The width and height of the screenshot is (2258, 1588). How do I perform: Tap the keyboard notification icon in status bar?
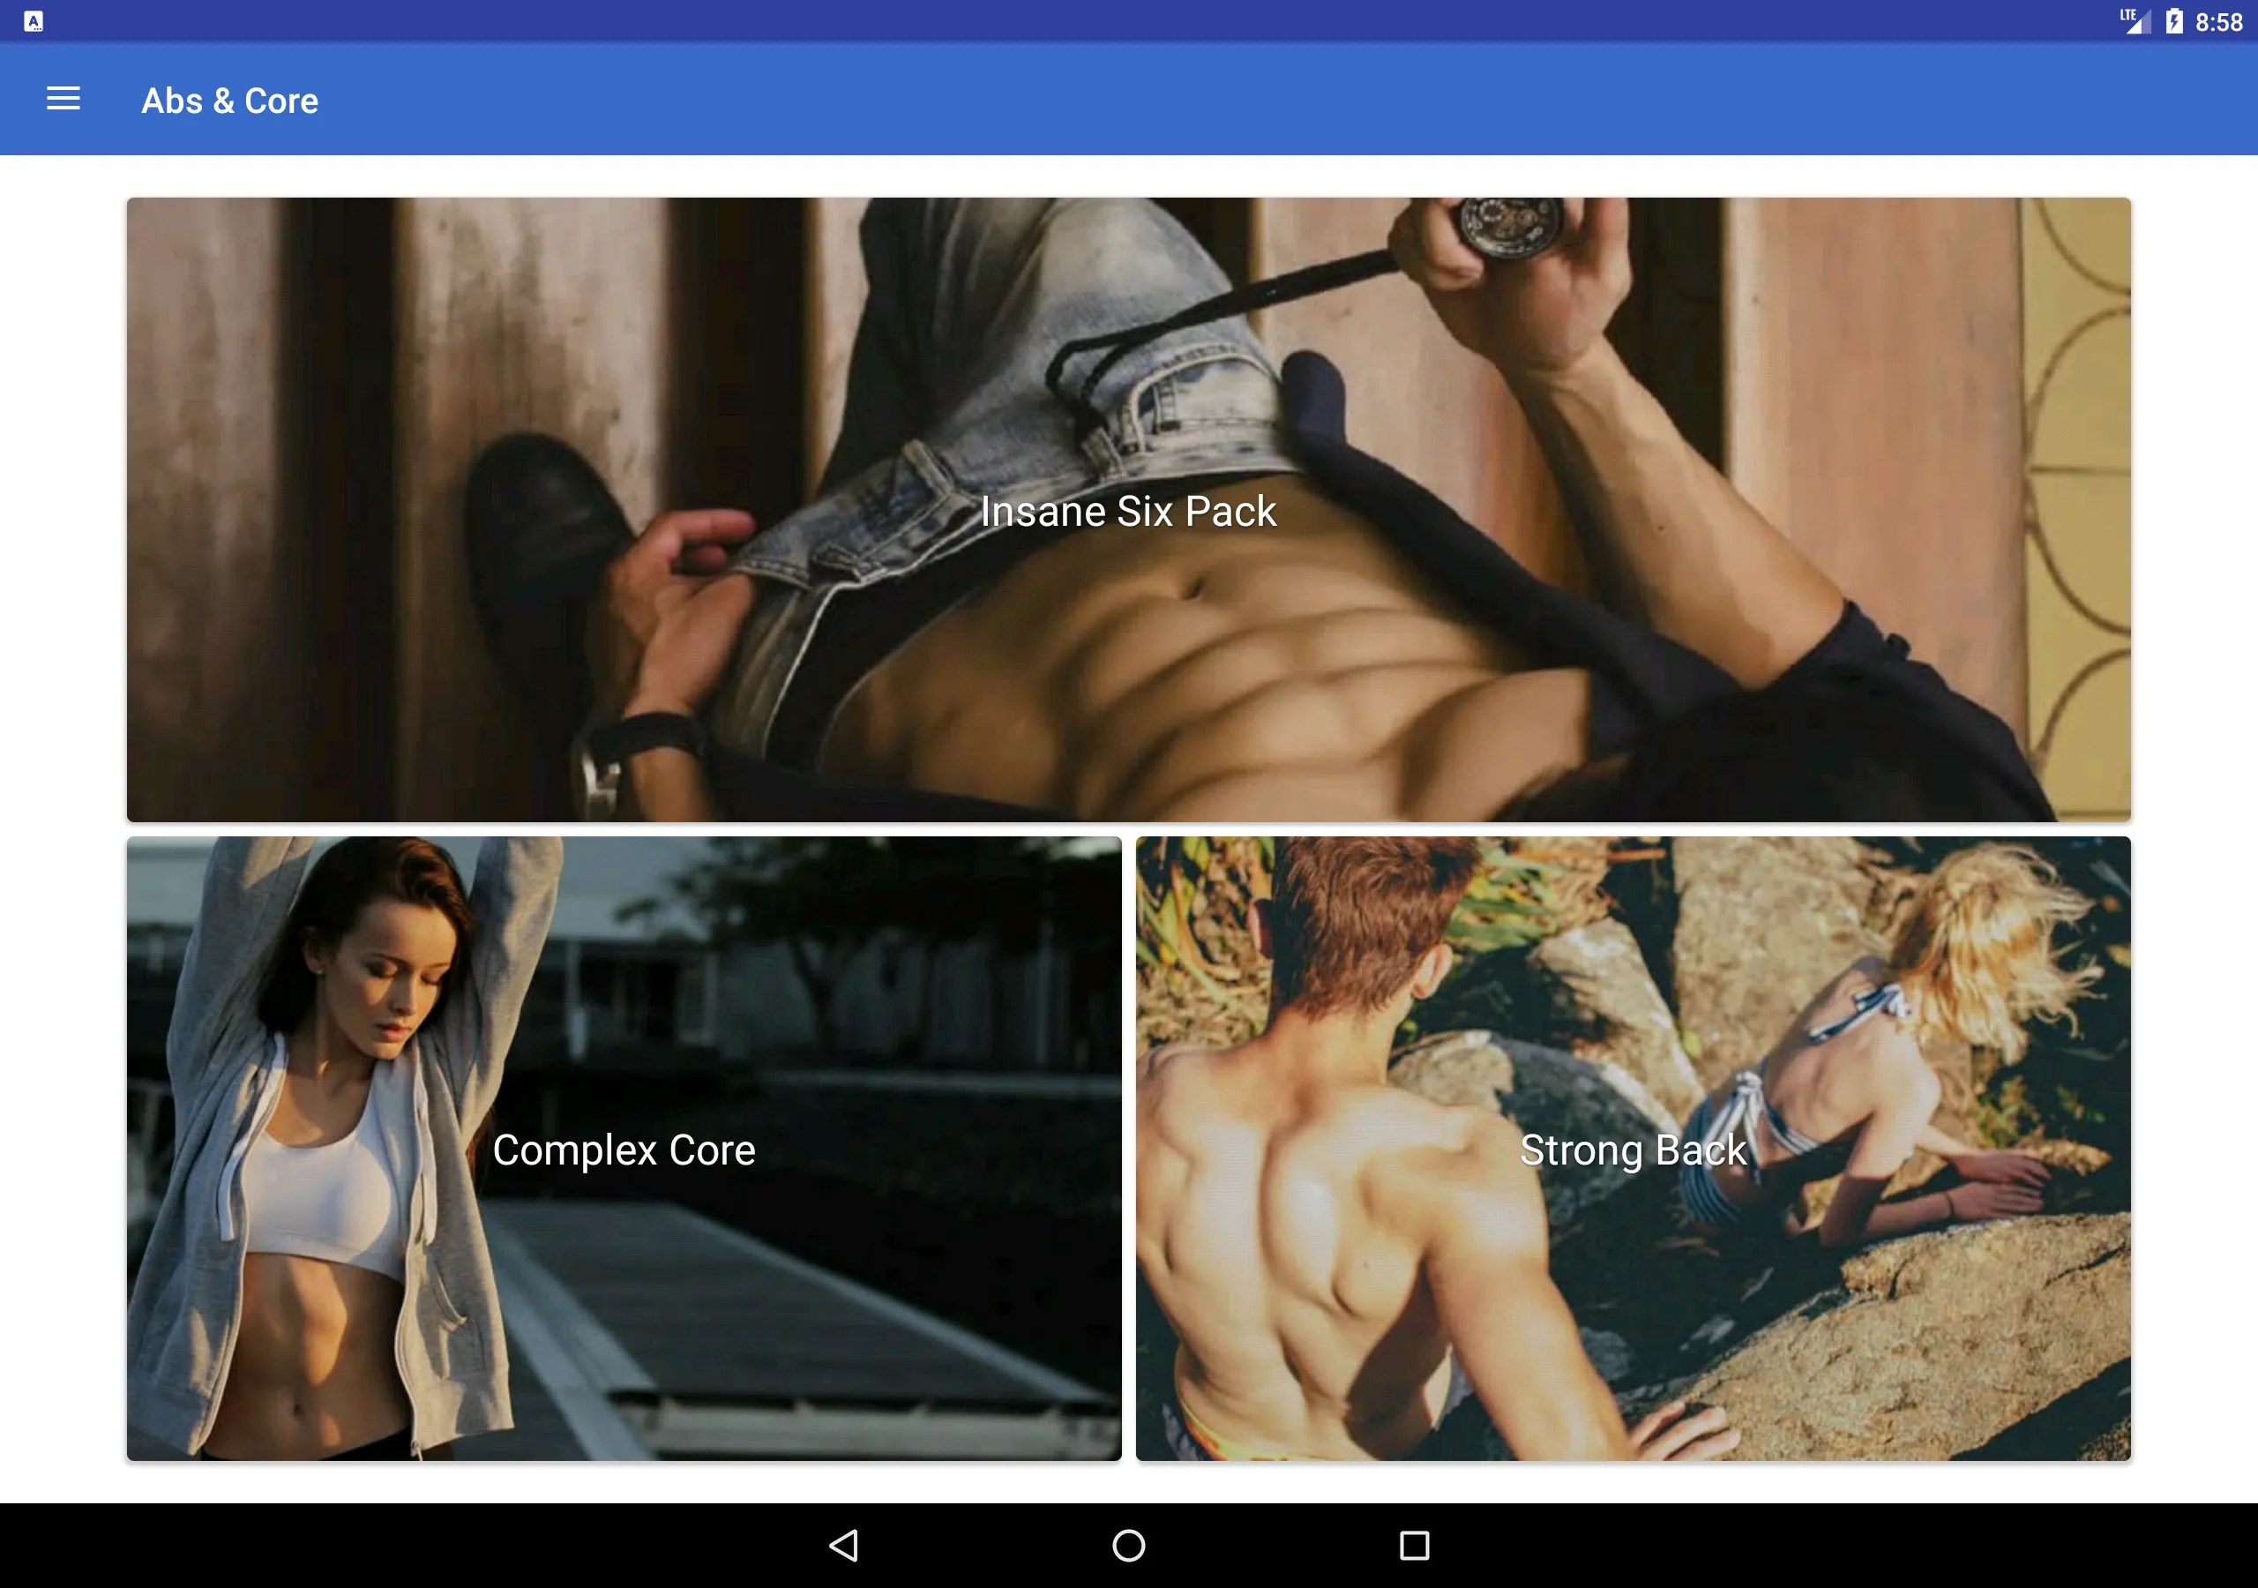pos(34,20)
